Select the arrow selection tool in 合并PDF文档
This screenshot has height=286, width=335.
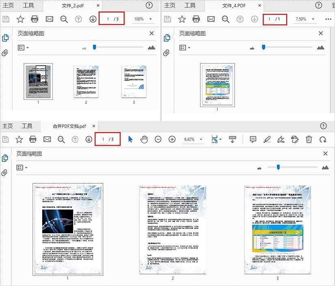click(x=130, y=140)
